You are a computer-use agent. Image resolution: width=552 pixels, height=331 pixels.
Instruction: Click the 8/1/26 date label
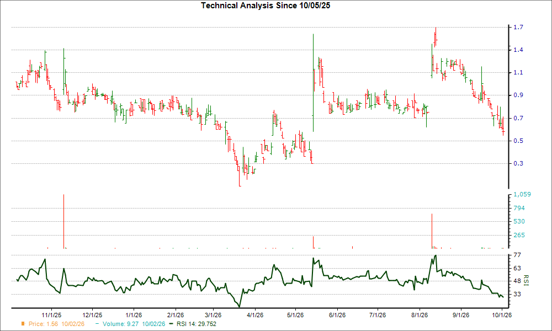coord(420,315)
